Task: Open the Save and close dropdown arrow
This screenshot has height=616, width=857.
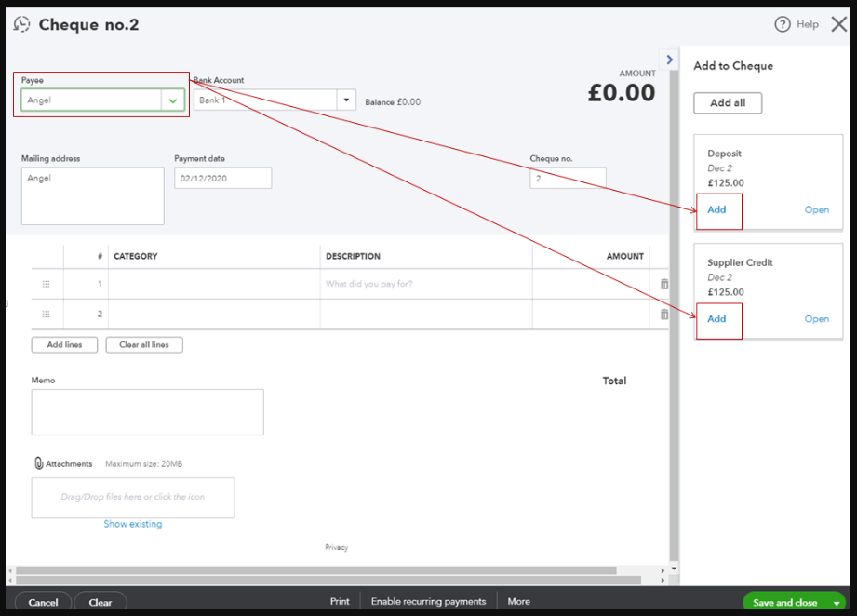Action: tap(837, 603)
